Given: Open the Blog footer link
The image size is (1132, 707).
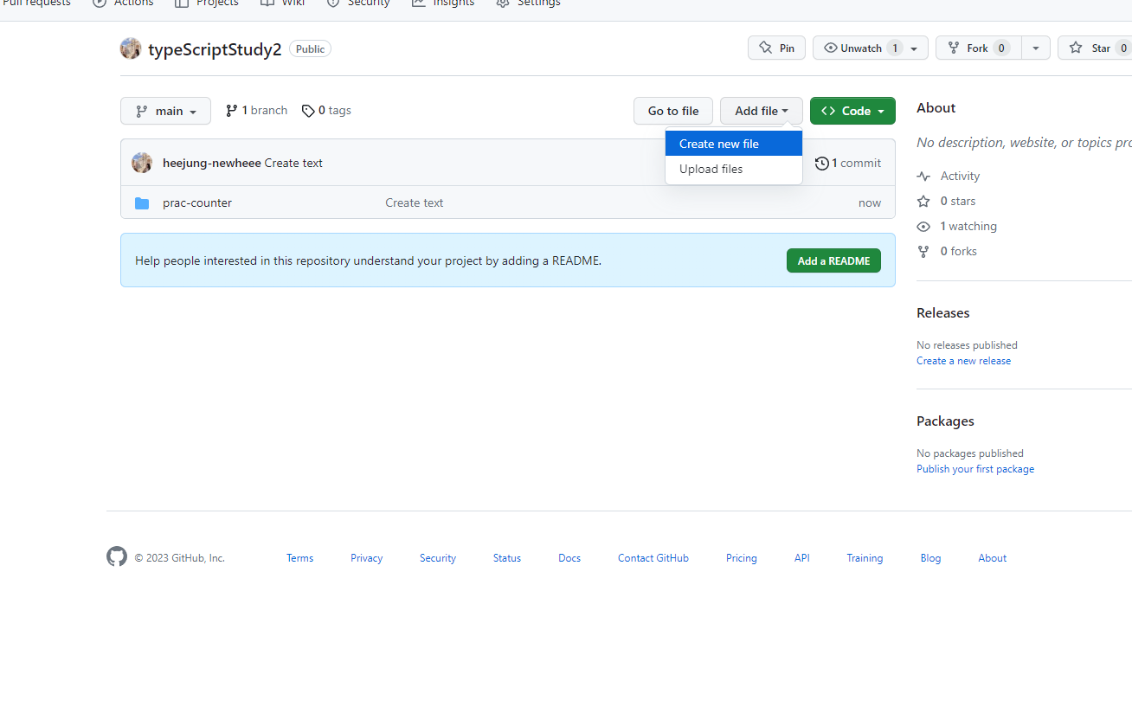Looking at the screenshot, I should click(930, 558).
